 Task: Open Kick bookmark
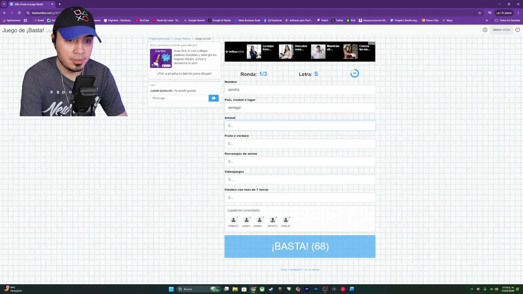(351, 20)
